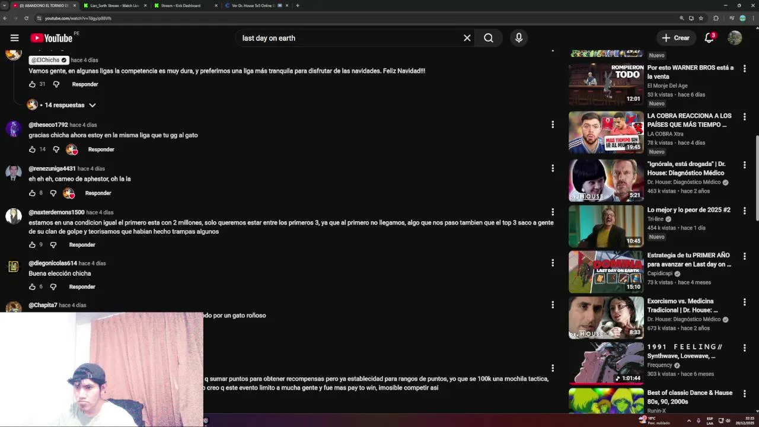Reply to diegonicolas614's comment
The height and width of the screenshot is (427, 759).
(82, 287)
